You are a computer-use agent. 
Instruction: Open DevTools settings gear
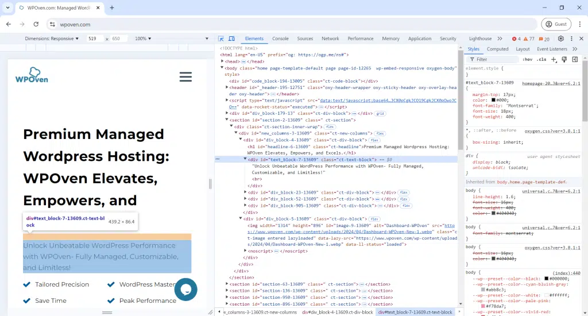click(x=561, y=38)
